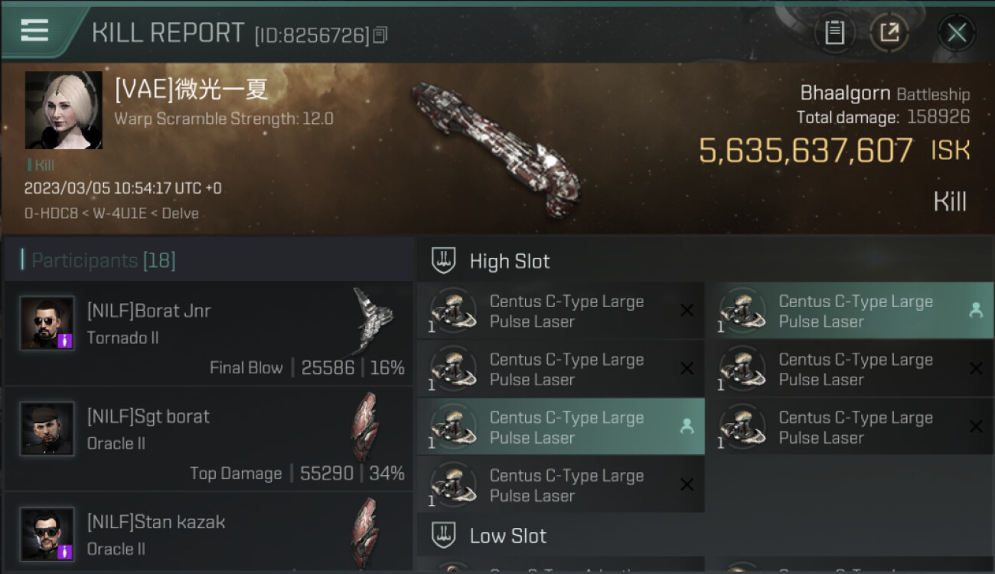Open victim 微光一夏's character portrait
Image resolution: width=995 pixels, height=574 pixels.
(64, 110)
